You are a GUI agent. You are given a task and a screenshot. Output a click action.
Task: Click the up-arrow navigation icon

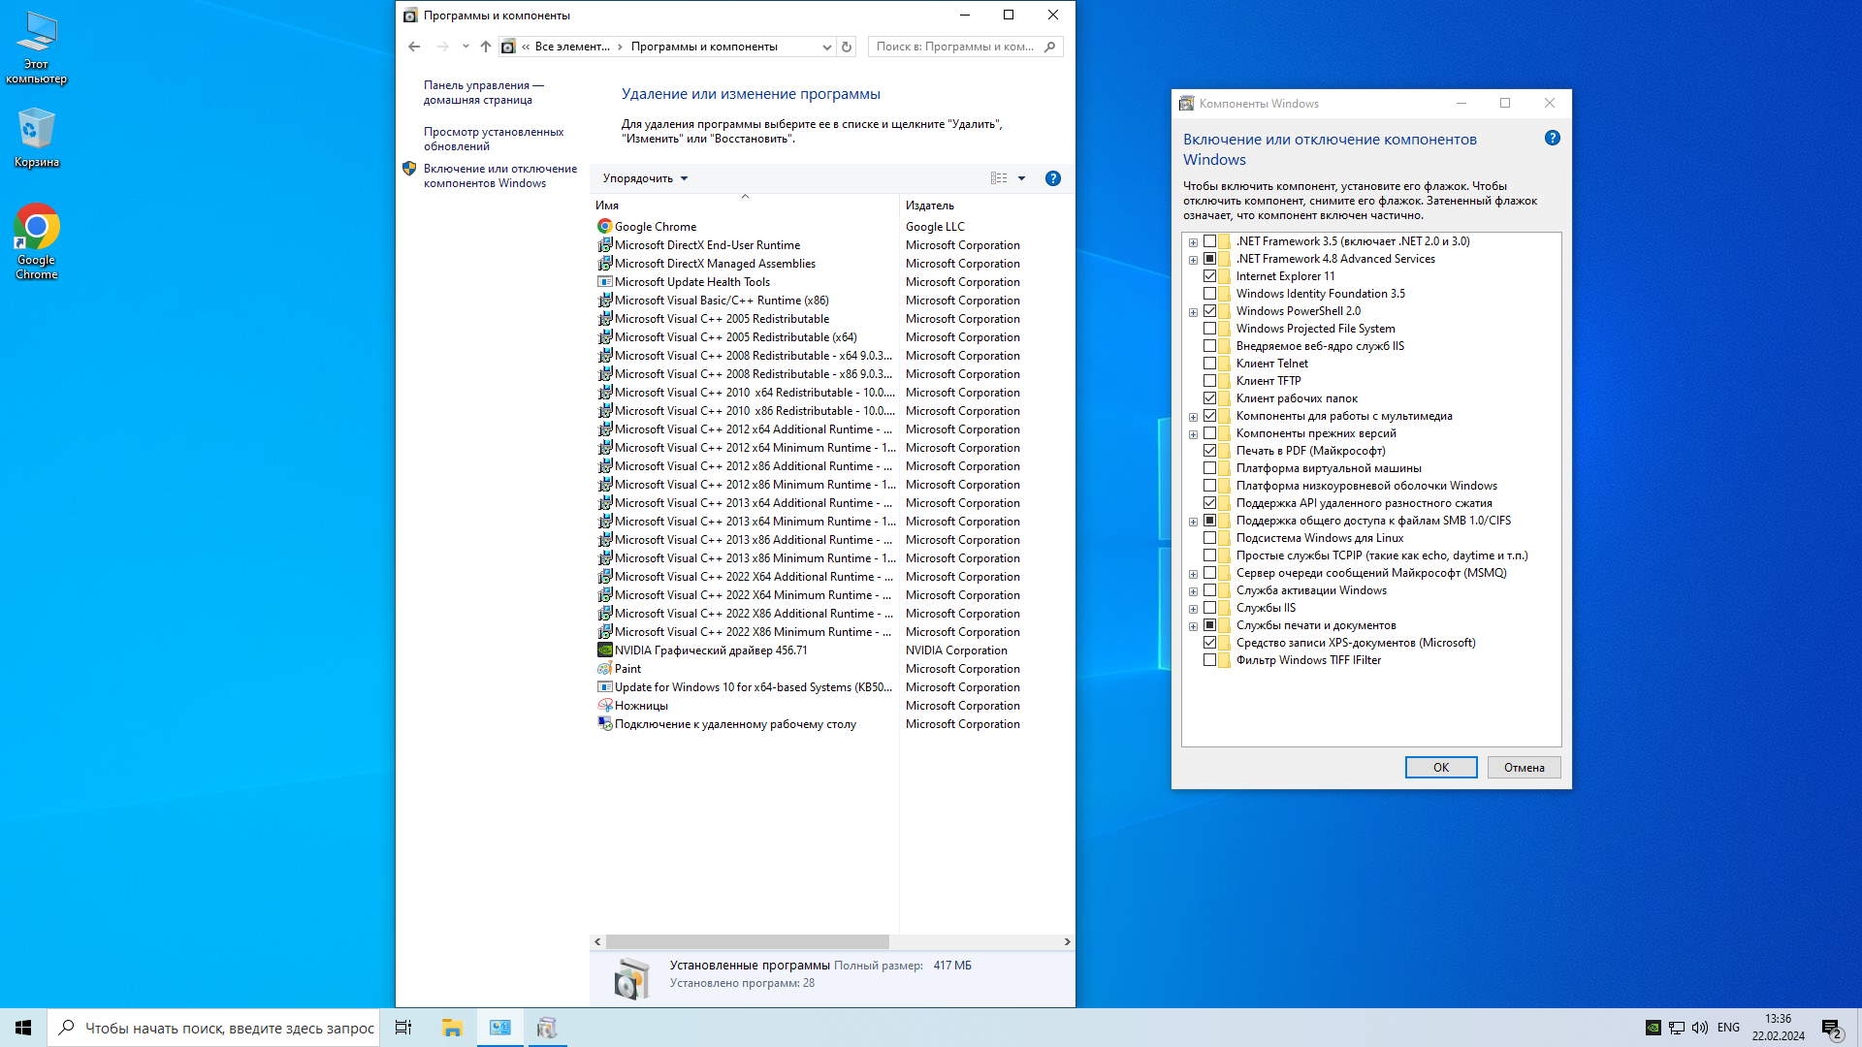pyautogui.click(x=486, y=47)
